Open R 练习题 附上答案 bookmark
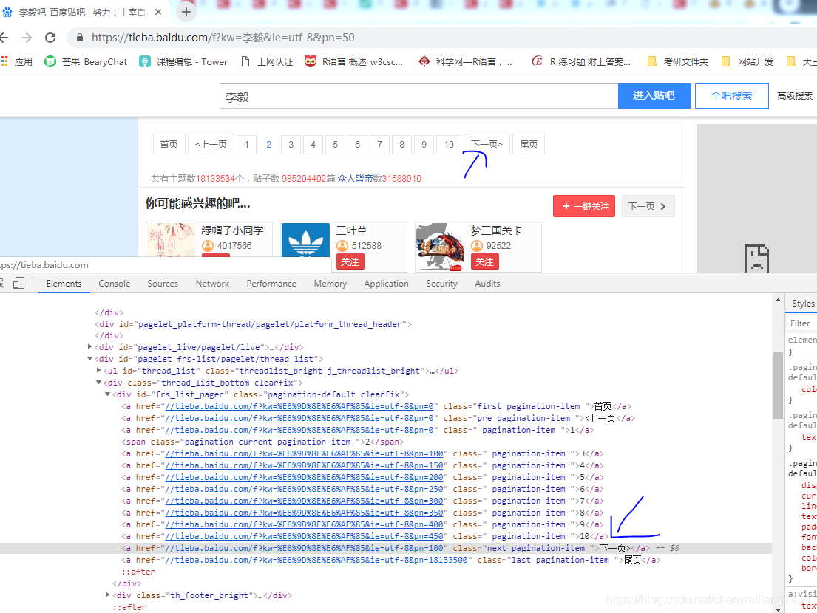The image size is (817, 613). [x=581, y=61]
